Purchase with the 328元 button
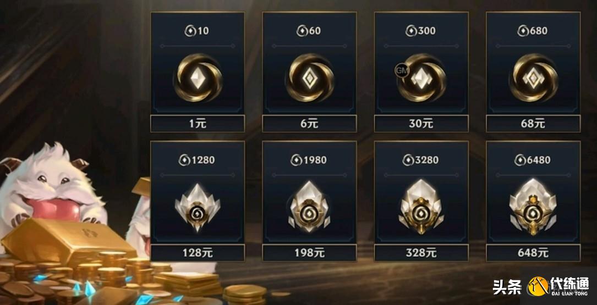597x305 pixels. pyautogui.click(x=421, y=253)
